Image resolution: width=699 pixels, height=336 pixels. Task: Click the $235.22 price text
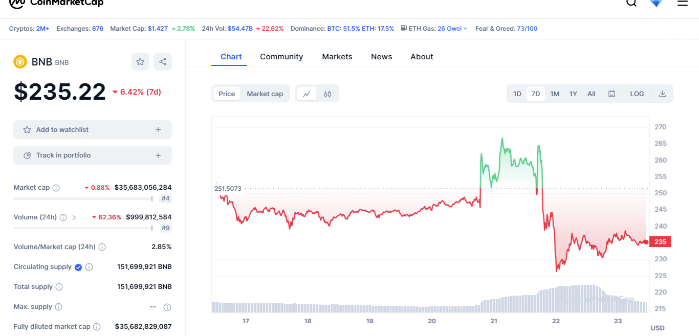[x=60, y=92]
